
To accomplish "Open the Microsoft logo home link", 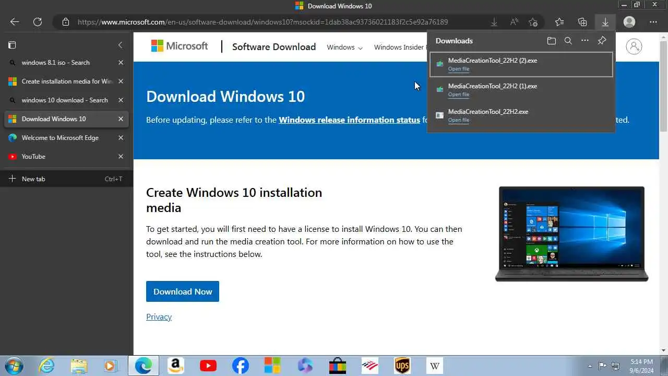I will tap(180, 46).
